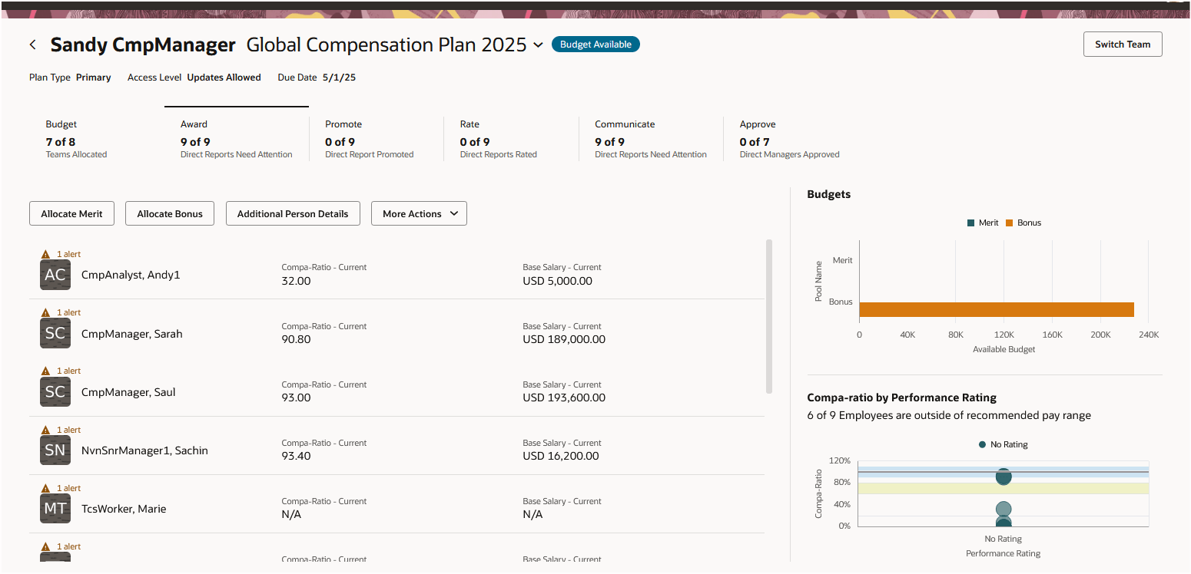The height and width of the screenshot is (574, 1191).
Task: Click the employee list vertical scrollbar
Action: coord(769,316)
